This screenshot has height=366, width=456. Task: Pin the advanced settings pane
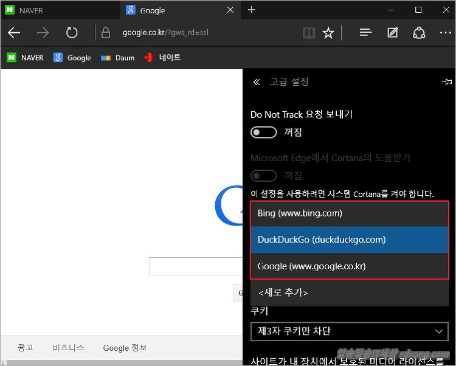tap(447, 81)
